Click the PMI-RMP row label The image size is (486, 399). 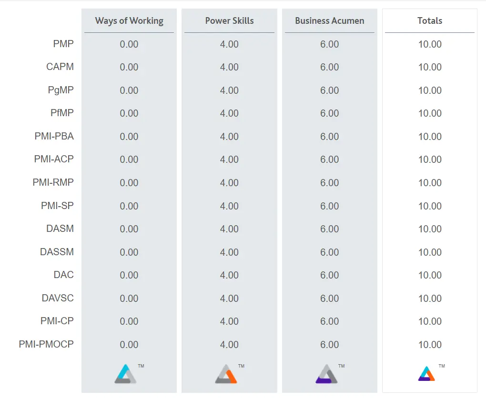click(53, 183)
